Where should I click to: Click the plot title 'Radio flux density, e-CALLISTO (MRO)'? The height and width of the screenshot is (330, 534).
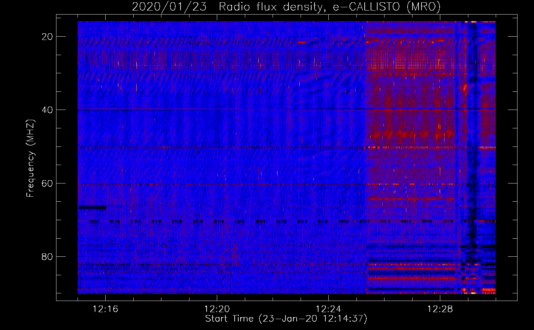330,7
